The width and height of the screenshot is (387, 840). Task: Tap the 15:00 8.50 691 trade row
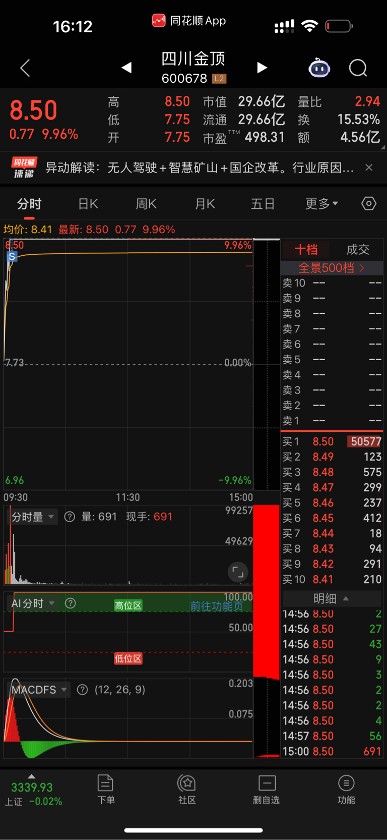point(332,751)
